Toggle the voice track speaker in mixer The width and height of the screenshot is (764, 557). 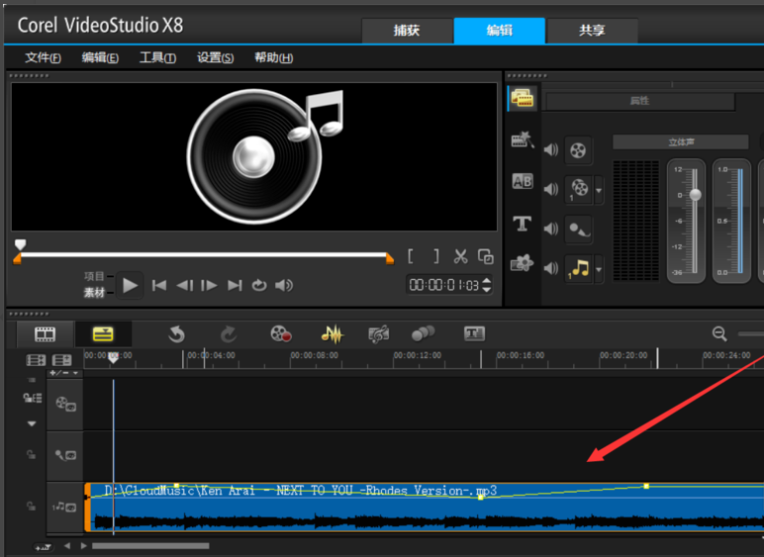(x=550, y=228)
